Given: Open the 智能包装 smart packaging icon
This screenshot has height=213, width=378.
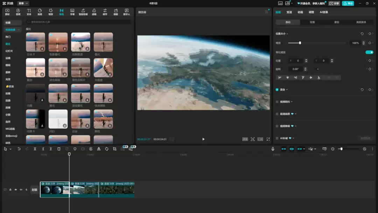Looking at the screenshot, I should coord(83,12).
